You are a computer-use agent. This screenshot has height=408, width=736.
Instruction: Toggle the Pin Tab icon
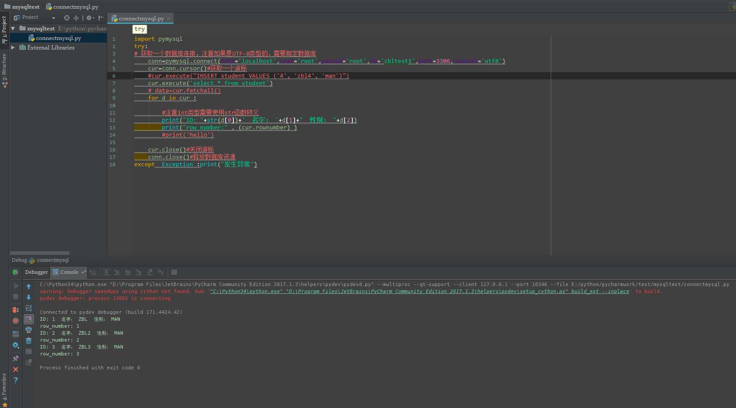[16, 359]
